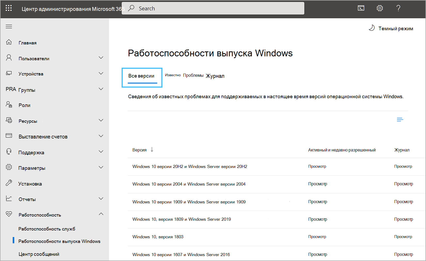
Task: View Журнал for version 1803
Action: [403, 237]
